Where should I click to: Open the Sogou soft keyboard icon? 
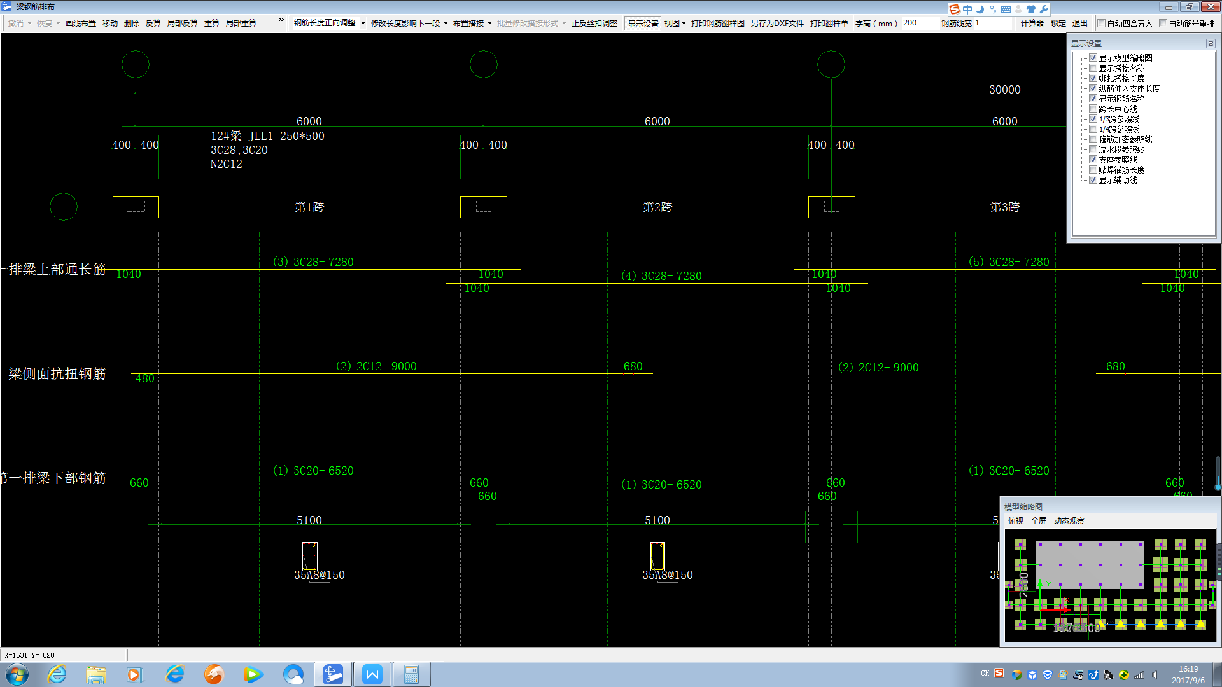pyautogui.click(x=1006, y=9)
